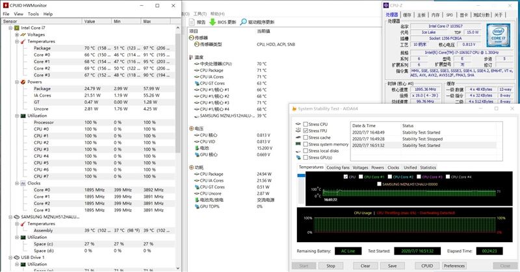The height and width of the screenshot is (272, 520).
Task: Click the CPUID button in stability test
Action: point(427,266)
